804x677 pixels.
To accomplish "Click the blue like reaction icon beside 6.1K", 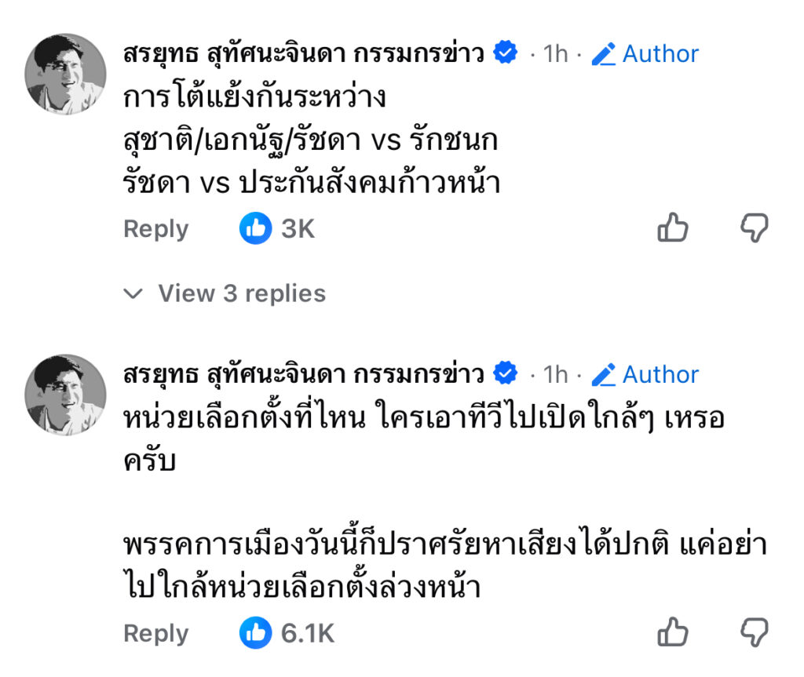I will point(255,633).
